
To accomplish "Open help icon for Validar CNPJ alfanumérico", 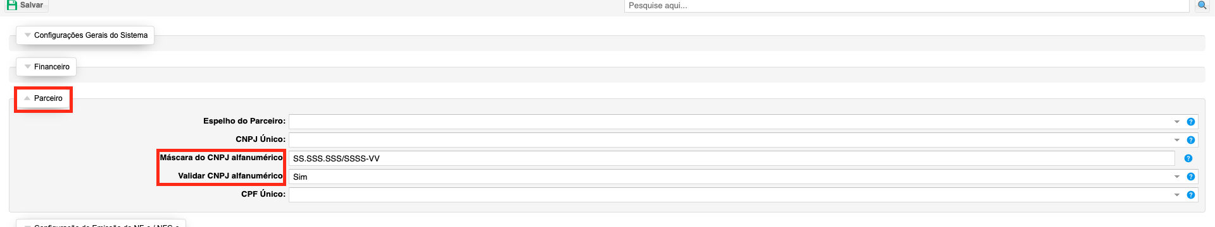I will tap(1191, 177).
